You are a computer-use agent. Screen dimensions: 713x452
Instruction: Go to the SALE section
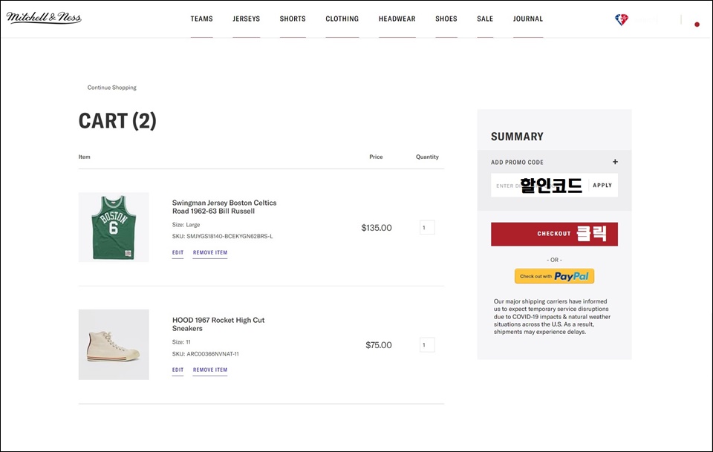coord(485,19)
